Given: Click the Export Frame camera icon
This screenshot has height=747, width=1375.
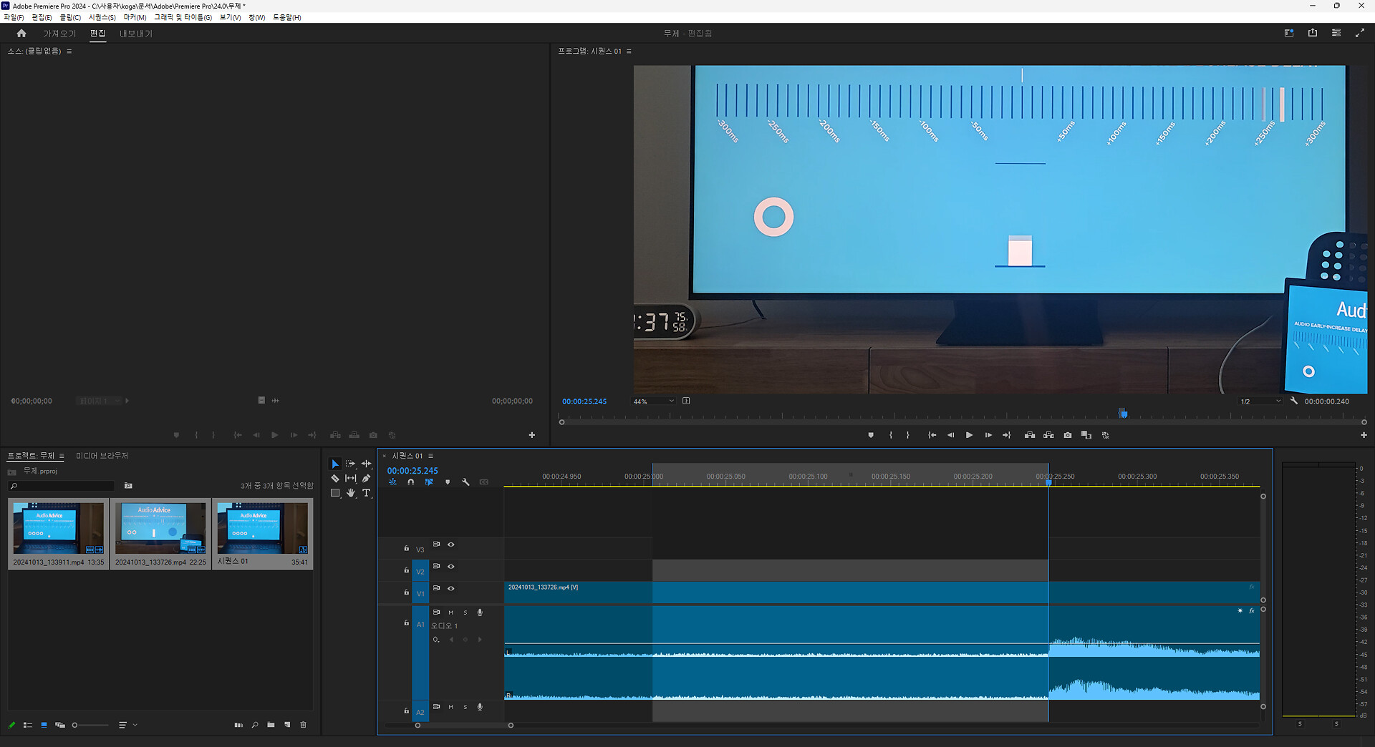Looking at the screenshot, I should [x=1068, y=435].
